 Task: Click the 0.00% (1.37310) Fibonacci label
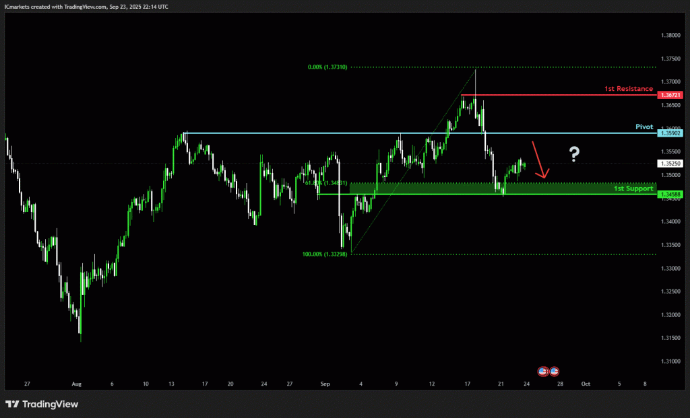[x=327, y=67]
